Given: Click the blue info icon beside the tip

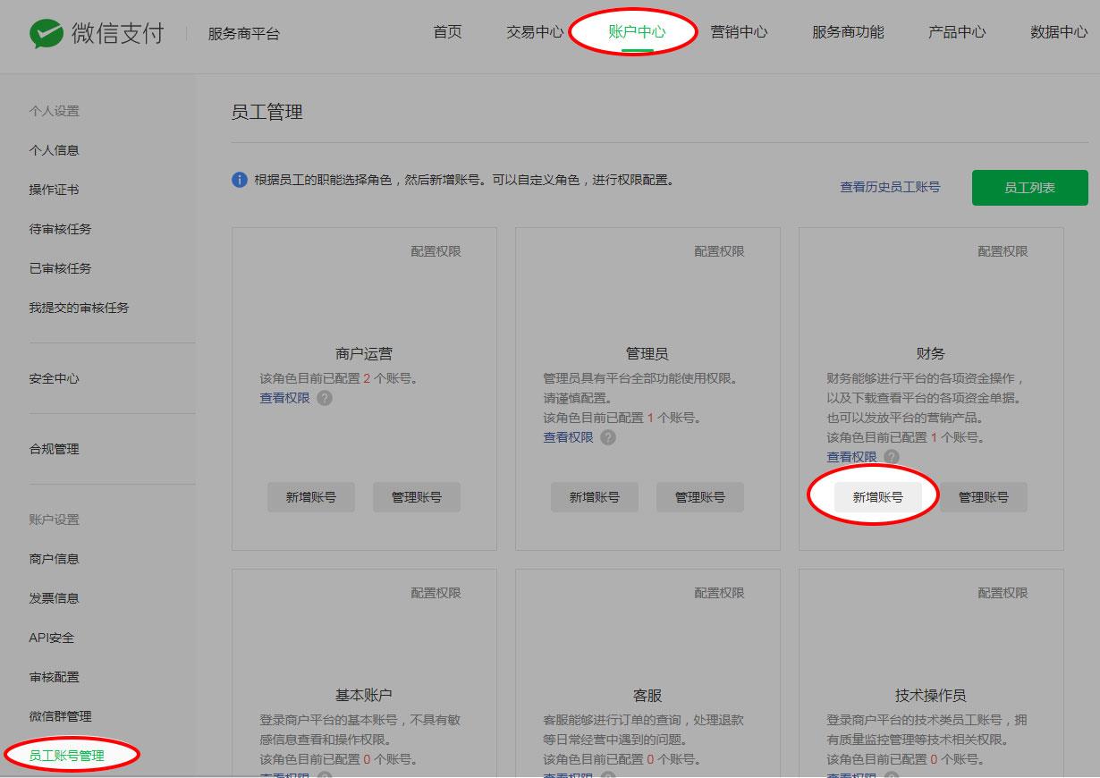Looking at the screenshot, I should point(240,180).
